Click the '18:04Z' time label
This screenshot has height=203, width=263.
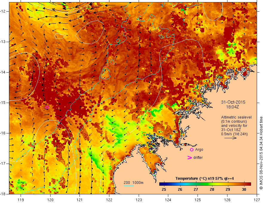point(233,107)
